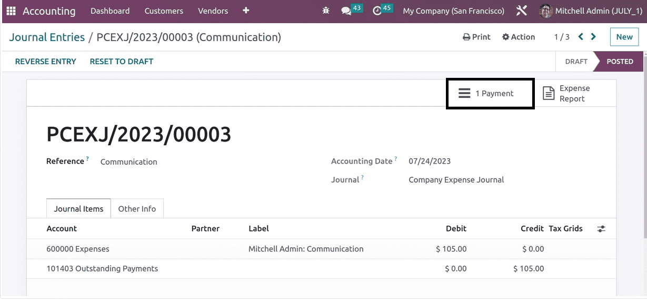
Task: Click the Company Expense Journal value
Action: (x=456, y=180)
